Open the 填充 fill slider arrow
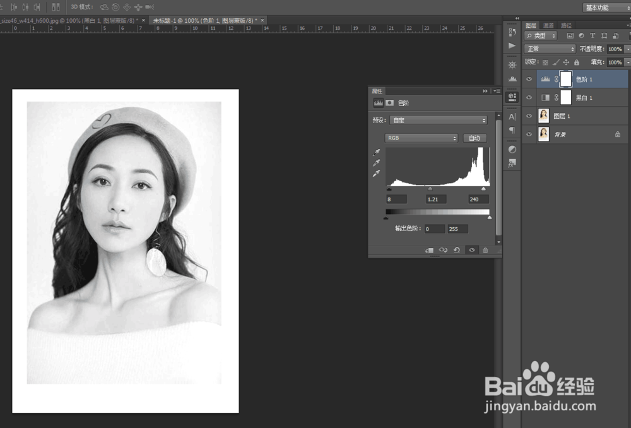 pos(627,62)
